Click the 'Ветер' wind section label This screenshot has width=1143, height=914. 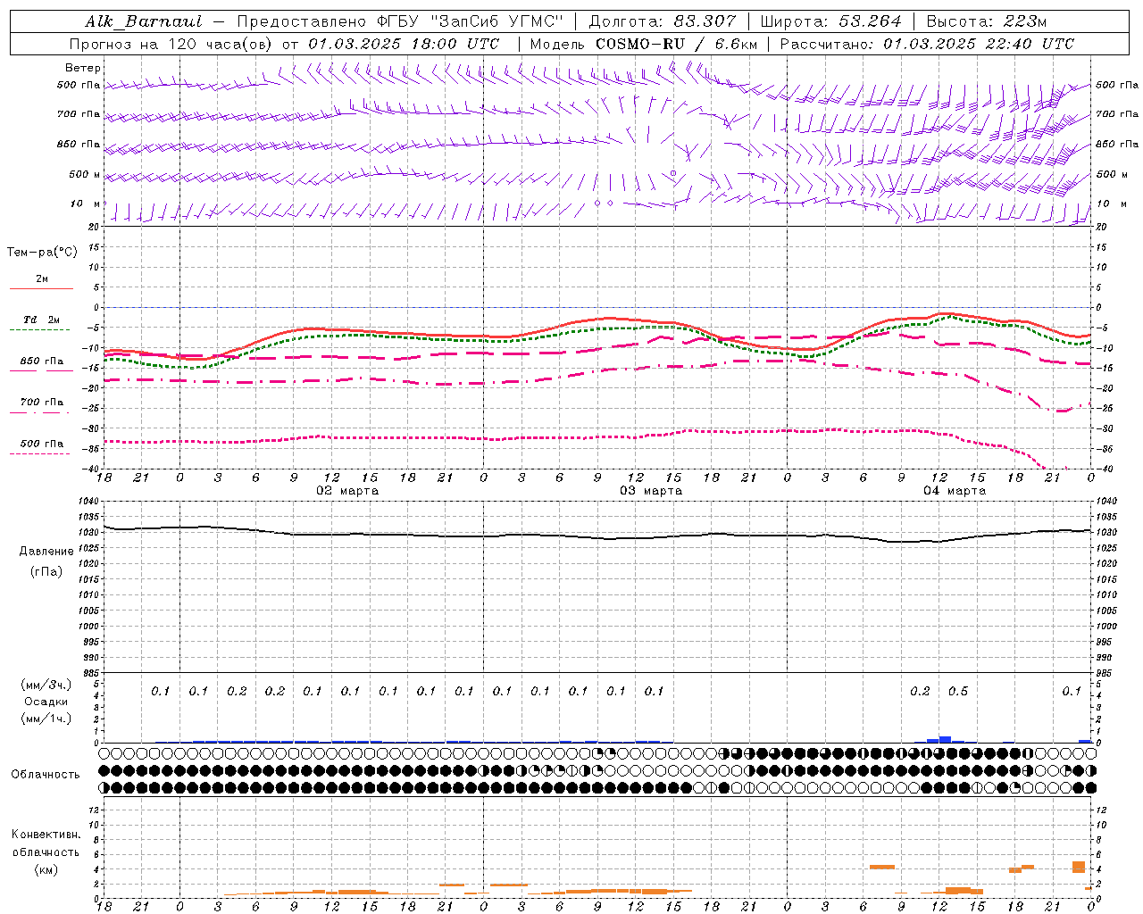tap(83, 68)
